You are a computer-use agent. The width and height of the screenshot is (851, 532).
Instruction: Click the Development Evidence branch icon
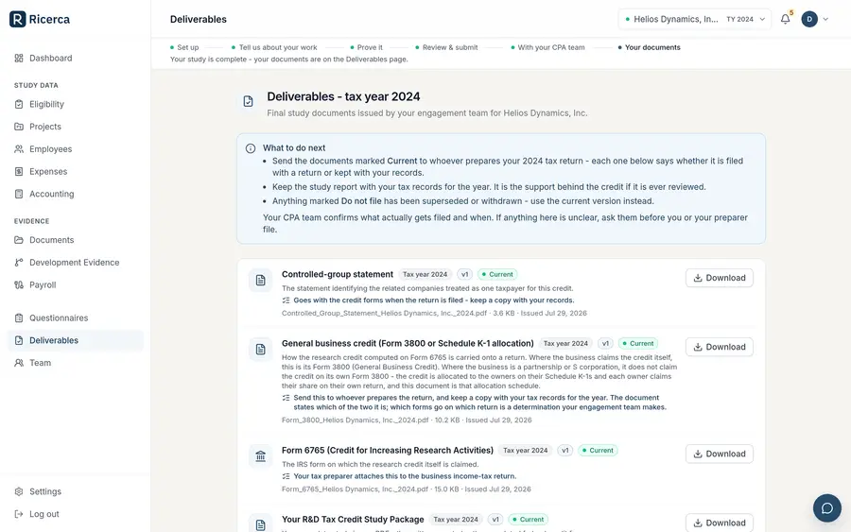(x=19, y=263)
